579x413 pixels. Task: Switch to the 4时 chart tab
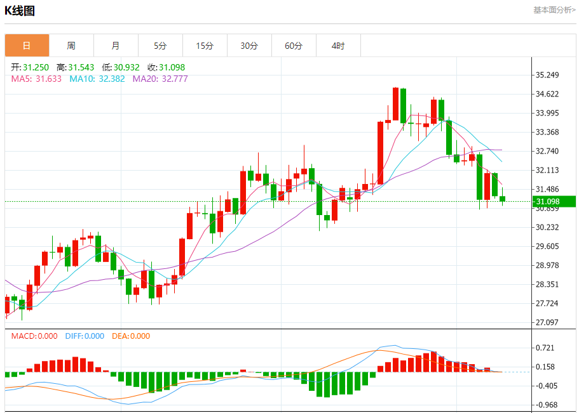point(338,46)
